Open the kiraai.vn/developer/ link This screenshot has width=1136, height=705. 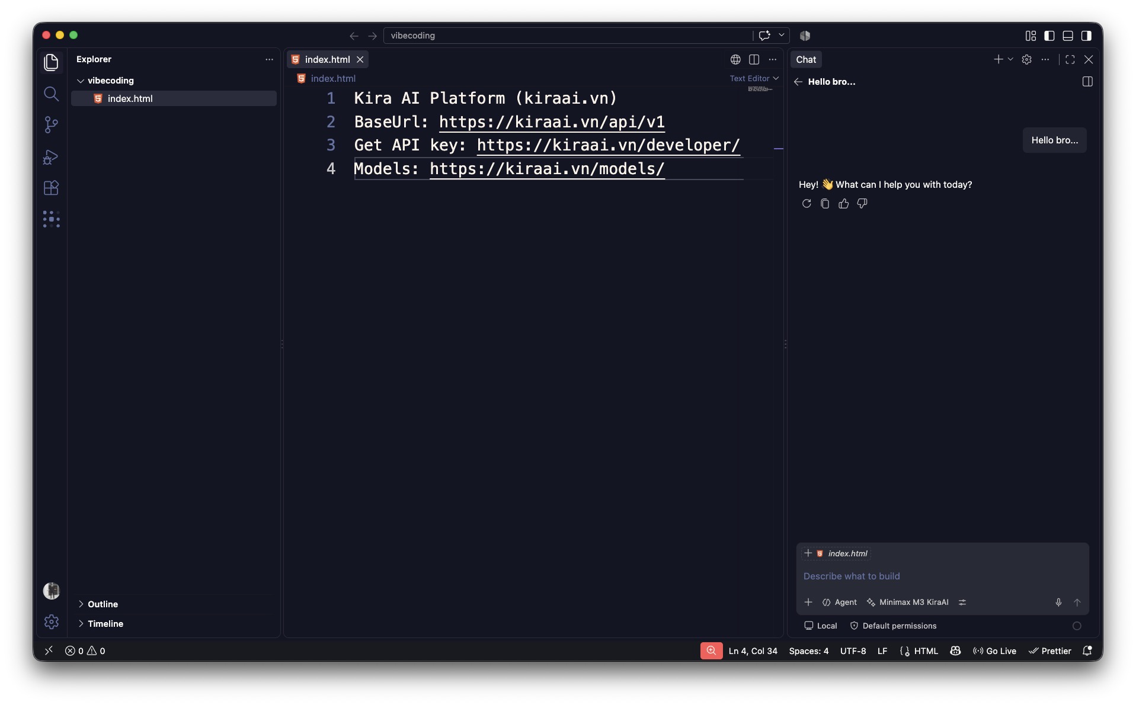pyautogui.click(x=608, y=145)
